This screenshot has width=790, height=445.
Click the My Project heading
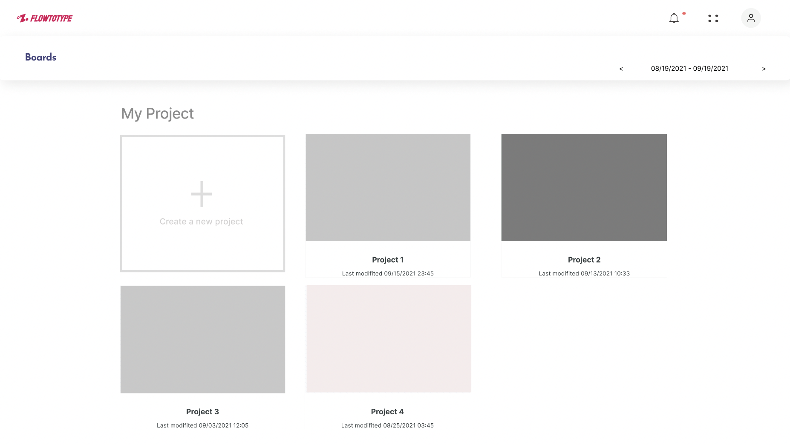(157, 114)
